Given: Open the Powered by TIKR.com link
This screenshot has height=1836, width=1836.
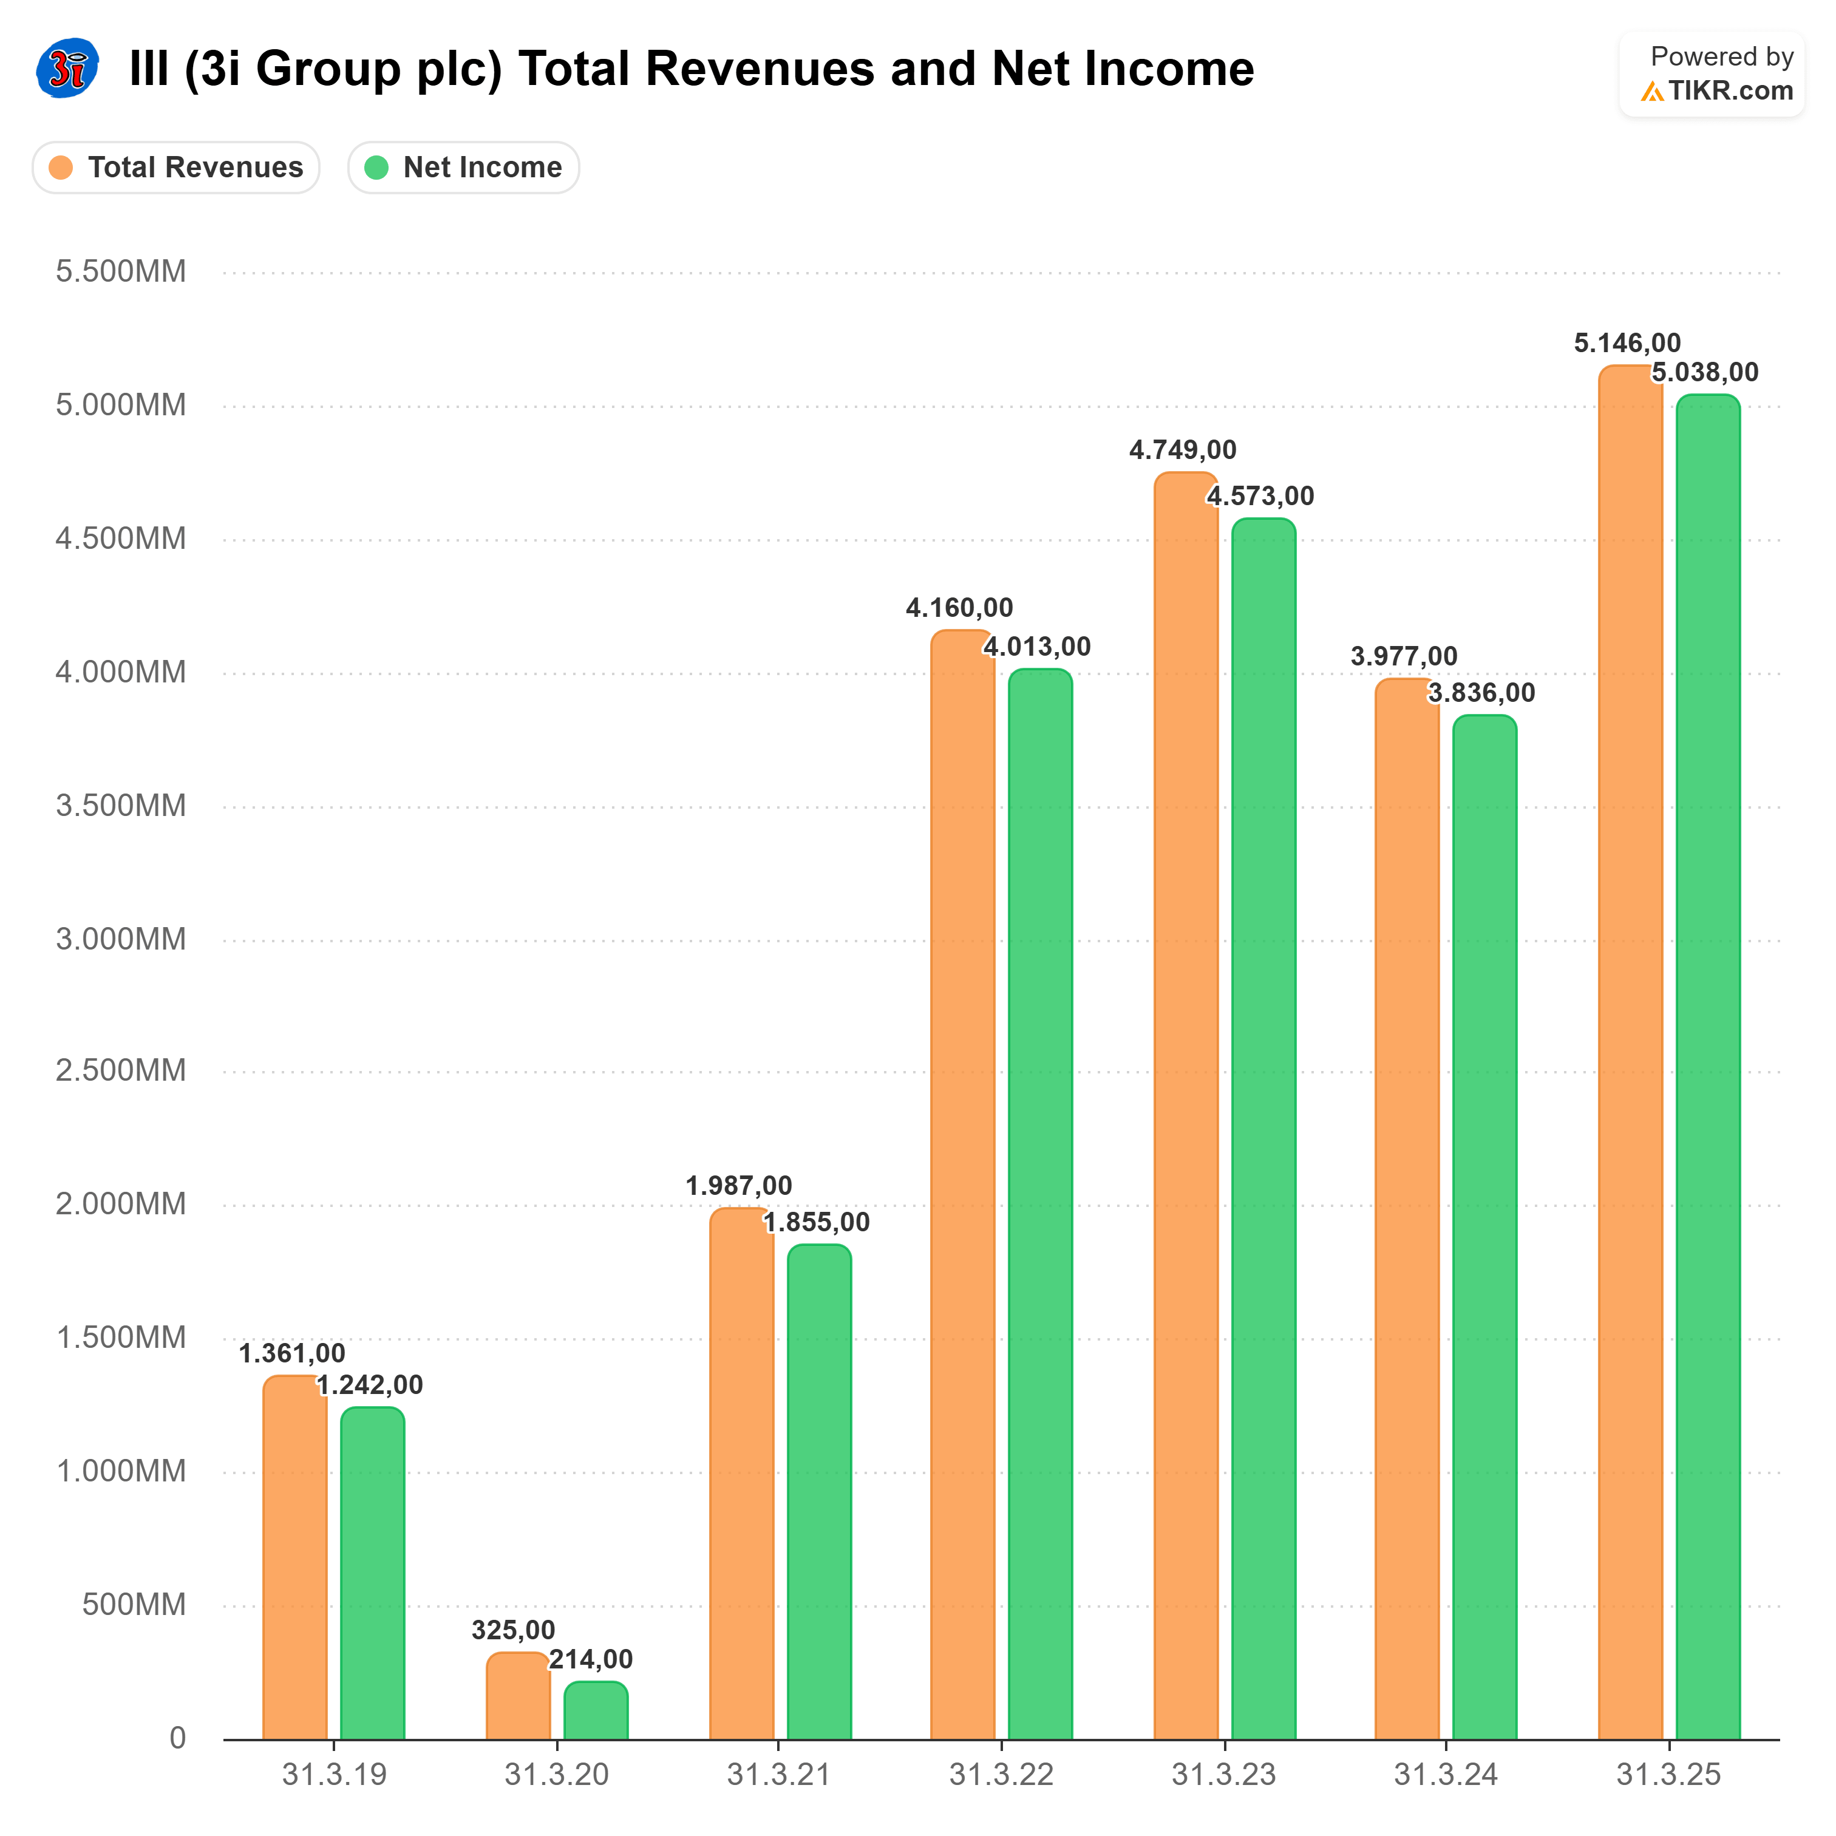Looking at the screenshot, I should [x=1710, y=74].
